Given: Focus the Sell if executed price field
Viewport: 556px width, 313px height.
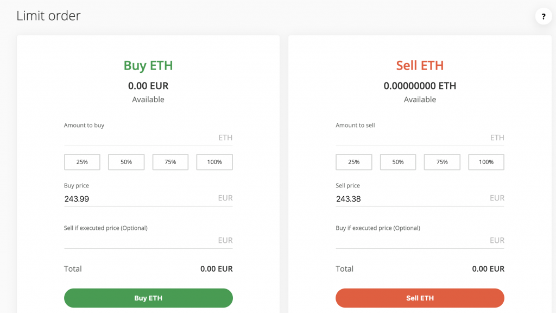Looking at the screenshot, I should 148,241.
